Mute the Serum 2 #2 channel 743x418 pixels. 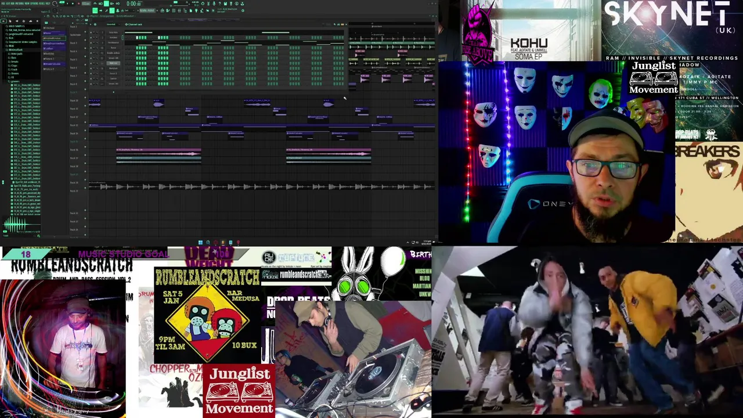click(x=91, y=58)
